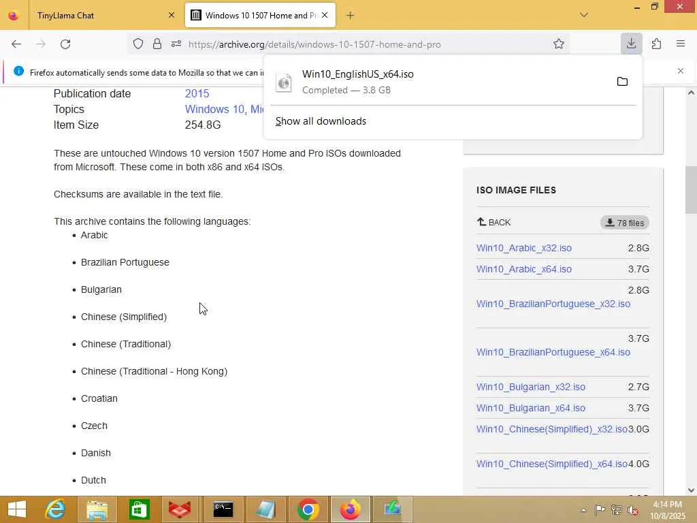Download all 78 files button

(625, 223)
